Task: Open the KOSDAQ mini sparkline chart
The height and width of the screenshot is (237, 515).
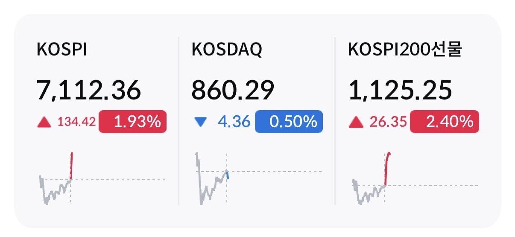Action: [x=258, y=178]
